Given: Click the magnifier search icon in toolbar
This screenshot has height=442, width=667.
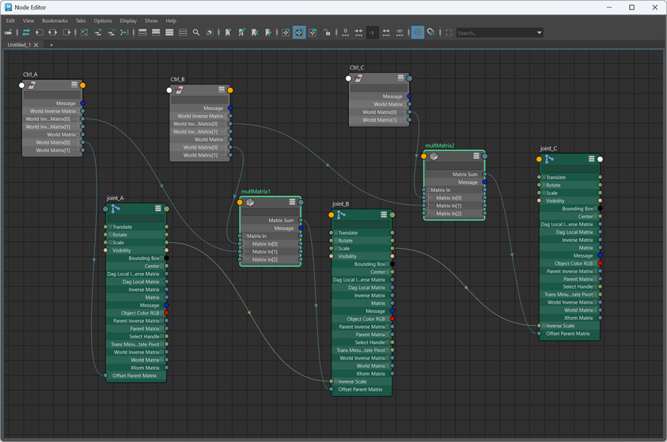Looking at the screenshot, I should (x=196, y=32).
